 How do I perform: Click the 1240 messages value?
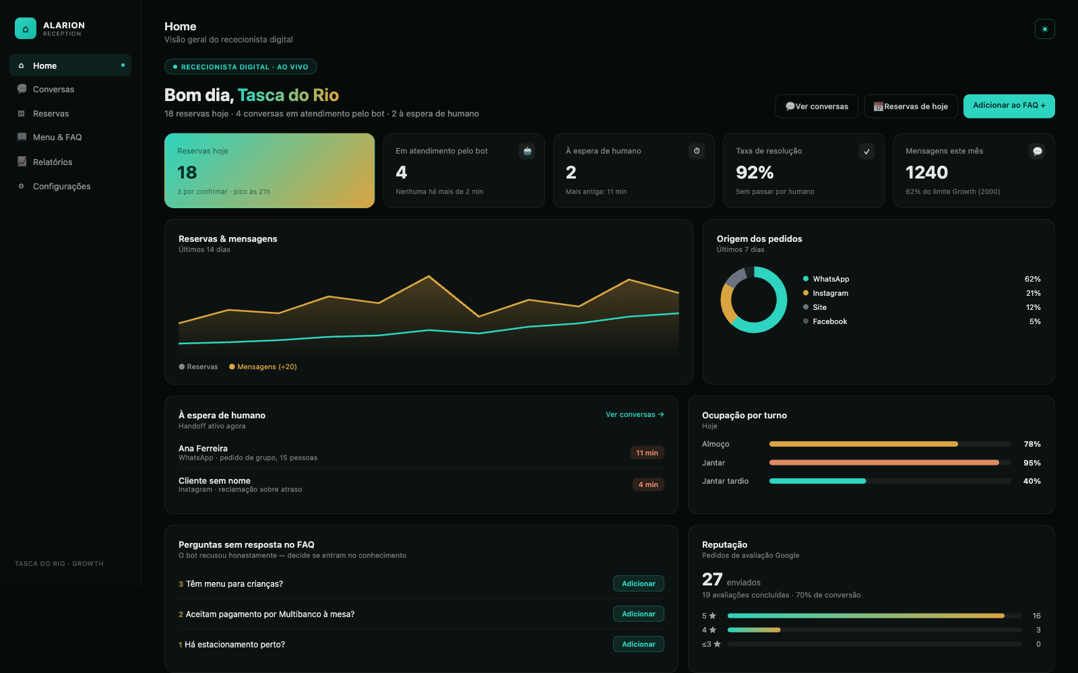926,172
